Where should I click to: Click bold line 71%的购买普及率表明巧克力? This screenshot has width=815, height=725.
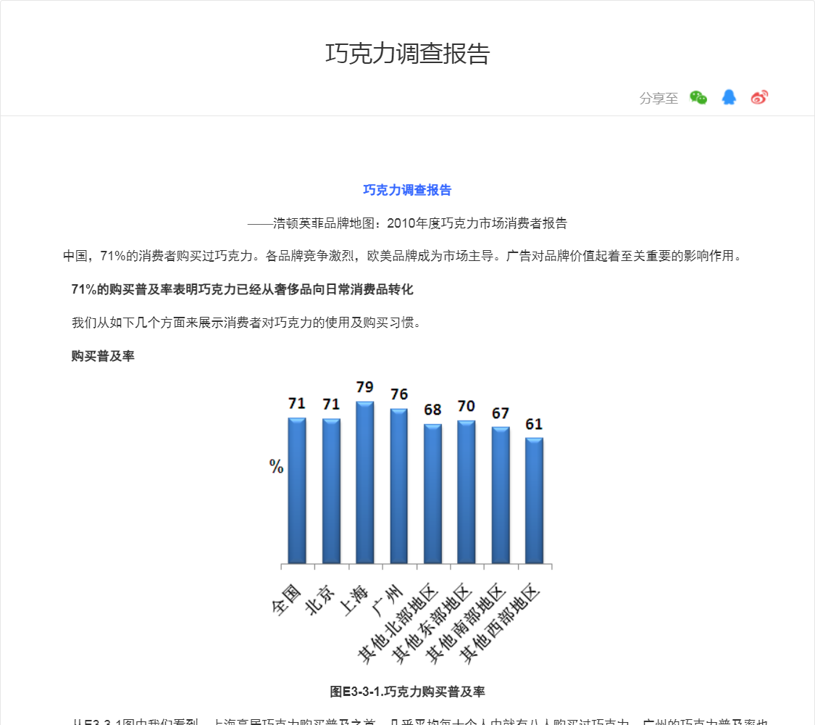(x=242, y=289)
